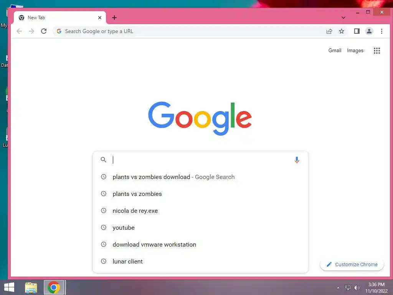The image size is (393, 295).
Task: Choose 'nicola de rey.exe' suggestion
Action: (x=200, y=211)
